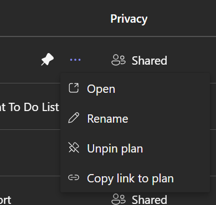Click the Shared label in the bottom row
Screen dimensions: 216x205
[x=150, y=199]
